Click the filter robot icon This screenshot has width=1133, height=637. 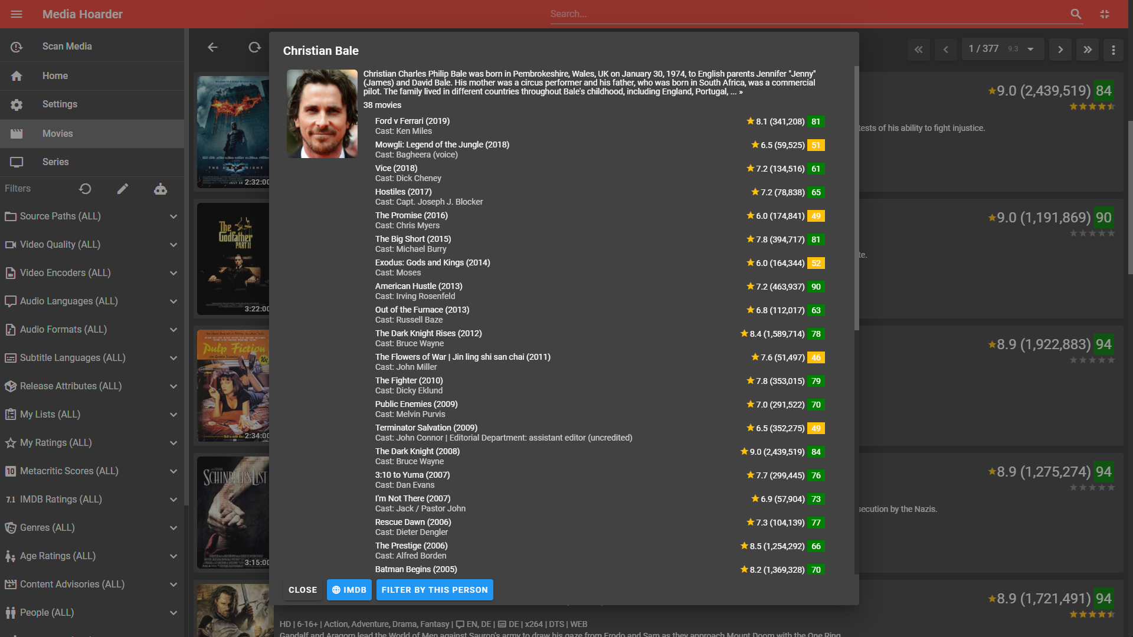tap(161, 189)
